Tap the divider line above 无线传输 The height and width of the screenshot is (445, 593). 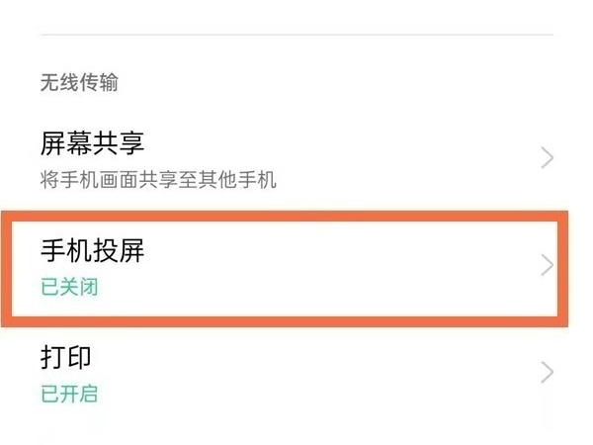point(296,36)
